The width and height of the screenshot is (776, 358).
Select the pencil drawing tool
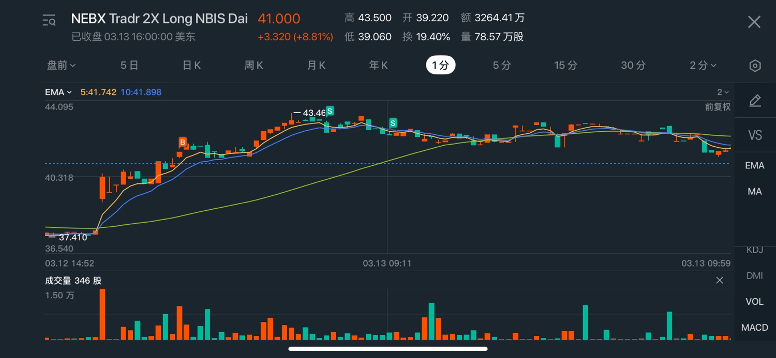tap(755, 101)
